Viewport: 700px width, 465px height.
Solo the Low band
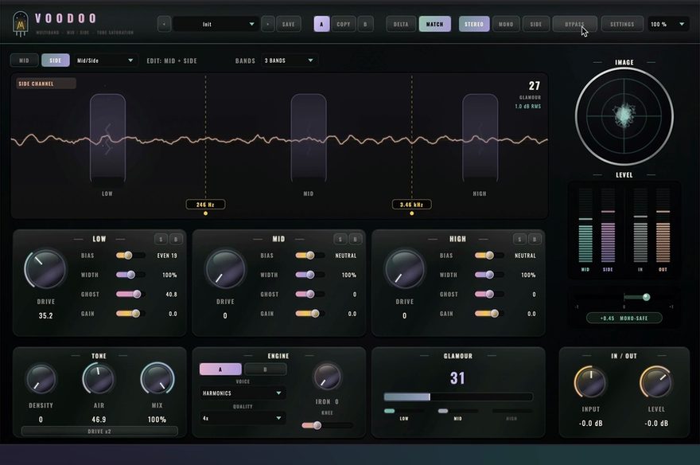[x=161, y=240]
